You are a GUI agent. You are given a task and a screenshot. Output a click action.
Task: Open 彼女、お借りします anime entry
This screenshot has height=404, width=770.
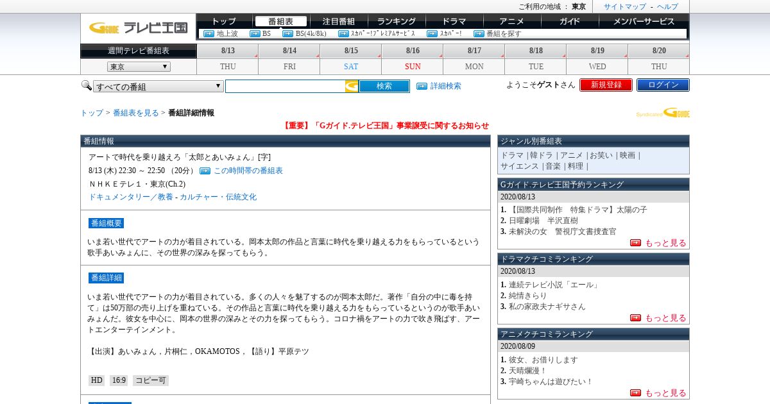click(543, 360)
